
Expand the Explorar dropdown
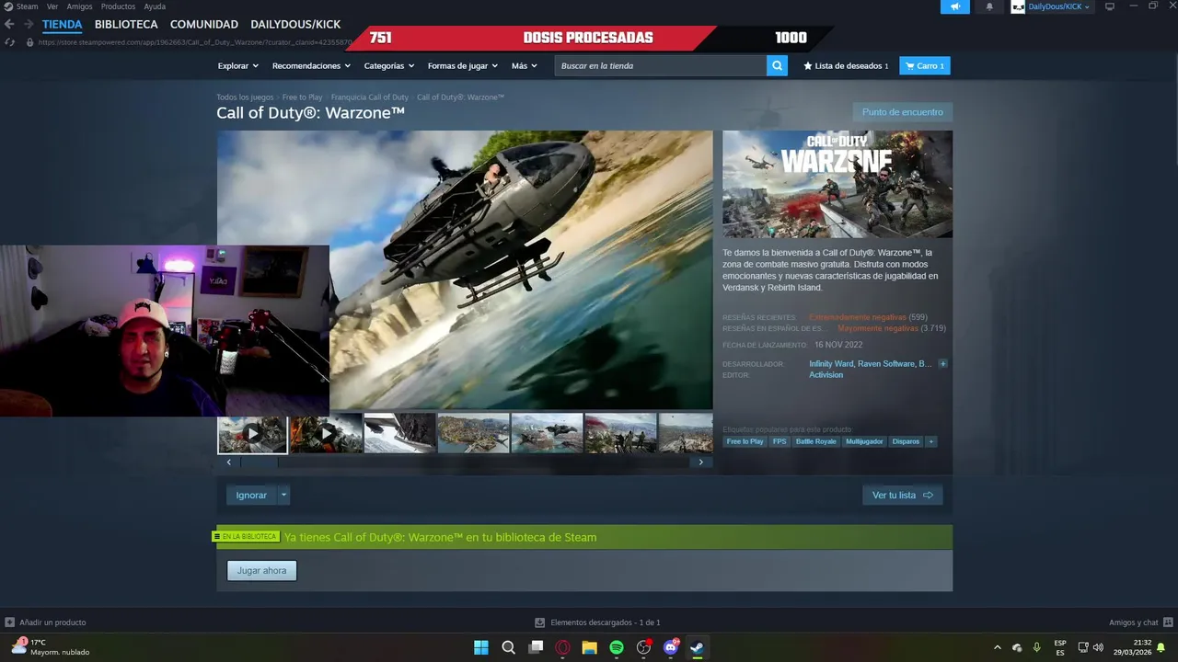click(237, 66)
